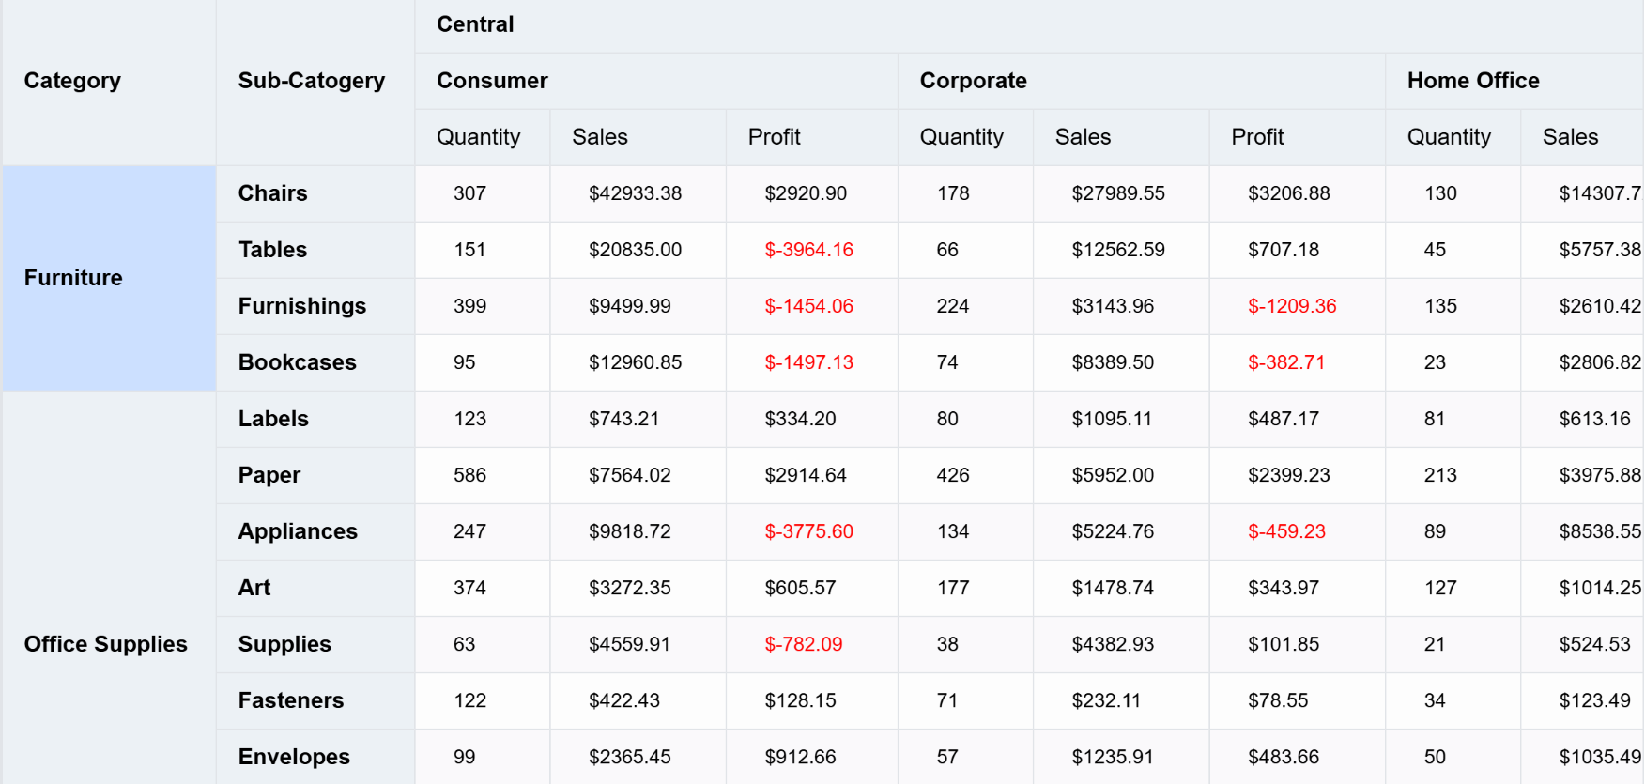Click the Central region header
This screenshot has width=1645, height=784.
click(x=475, y=24)
